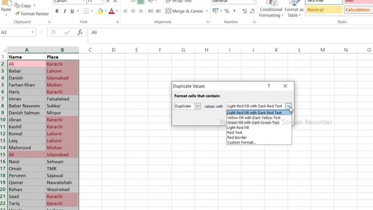
Task: Open Paste options dropdown arrow
Action: pyautogui.click(x=6, y=15)
